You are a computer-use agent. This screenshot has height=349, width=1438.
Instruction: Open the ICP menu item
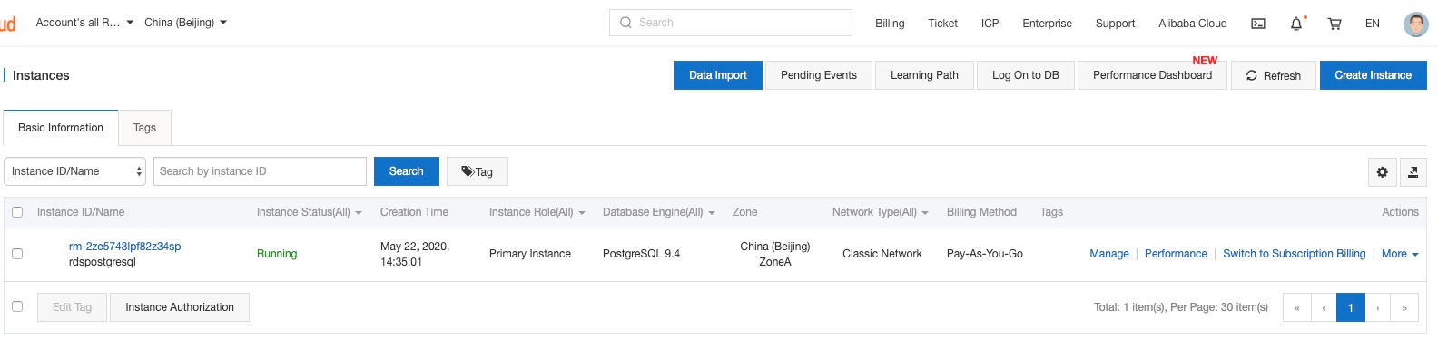point(990,24)
